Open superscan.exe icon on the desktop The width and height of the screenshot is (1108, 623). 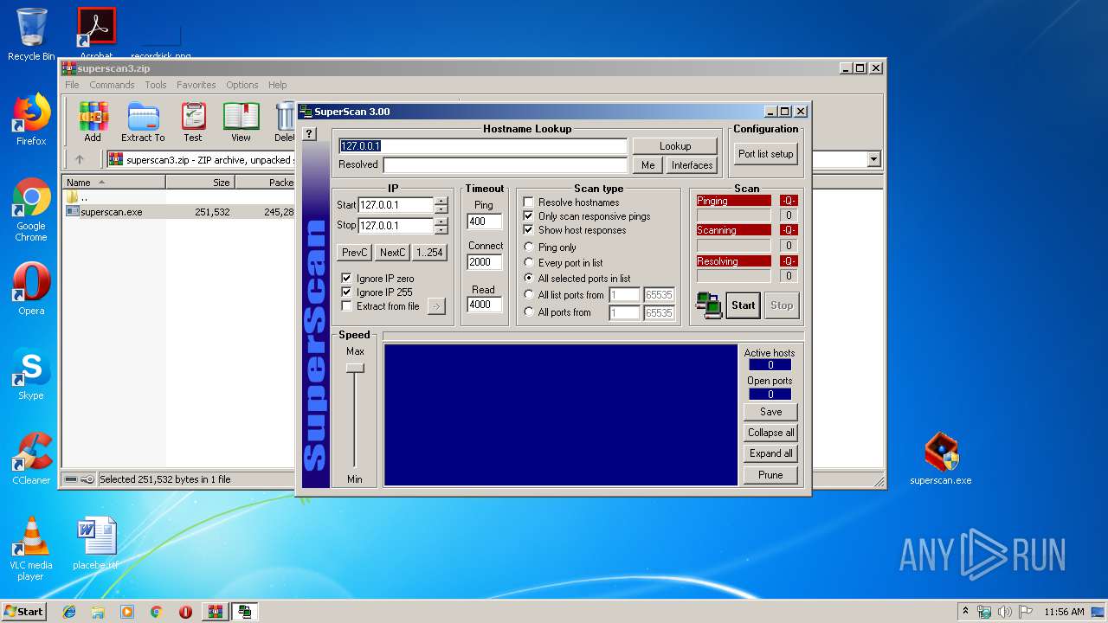pos(941,459)
